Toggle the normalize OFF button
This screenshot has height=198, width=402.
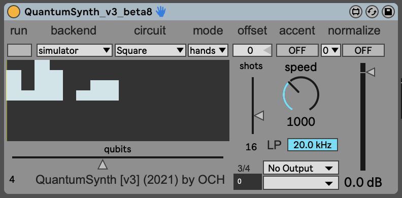point(363,50)
